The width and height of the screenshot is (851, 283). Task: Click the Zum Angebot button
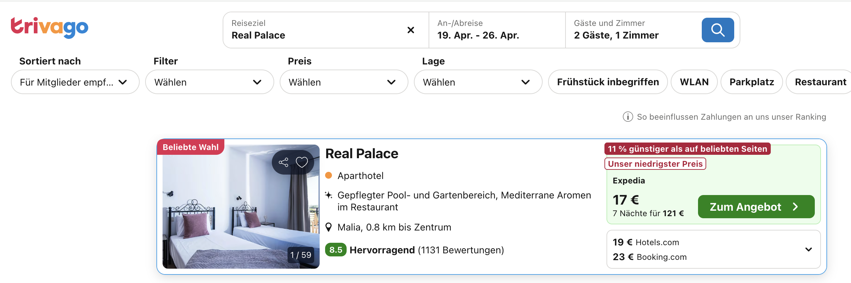[756, 207]
